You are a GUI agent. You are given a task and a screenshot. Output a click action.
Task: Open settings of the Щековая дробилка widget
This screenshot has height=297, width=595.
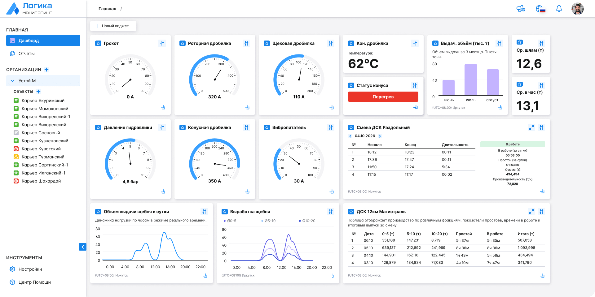pos(331,43)
